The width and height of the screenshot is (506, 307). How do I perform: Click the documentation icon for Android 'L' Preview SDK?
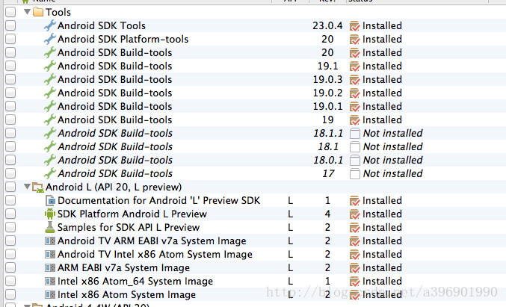[x=50, y=201]
